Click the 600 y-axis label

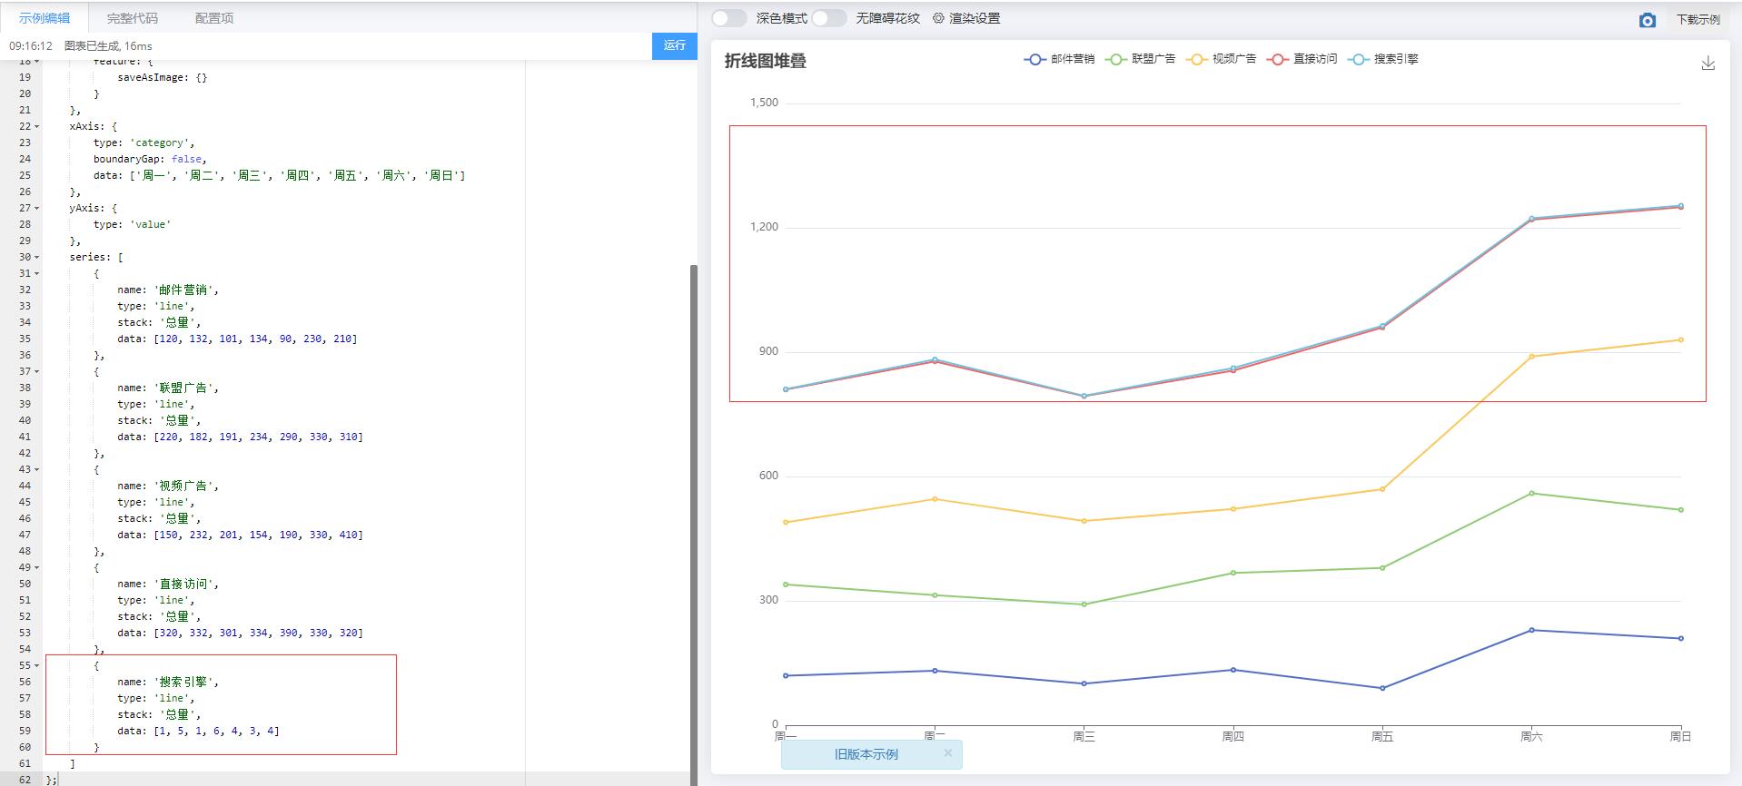(x=768, y=476)
